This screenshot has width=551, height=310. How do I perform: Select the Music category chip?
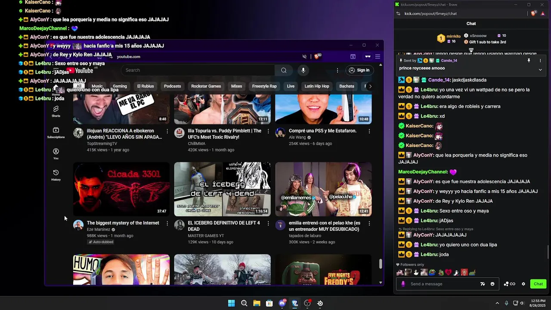coord(97,86)
